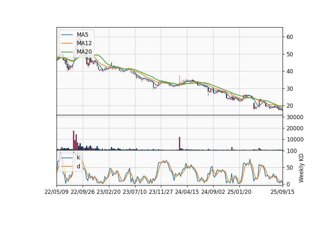This screenshot has width=314, height=226.
Task: Click the Weekly KD axis title
Action: (x=301, y=168)
